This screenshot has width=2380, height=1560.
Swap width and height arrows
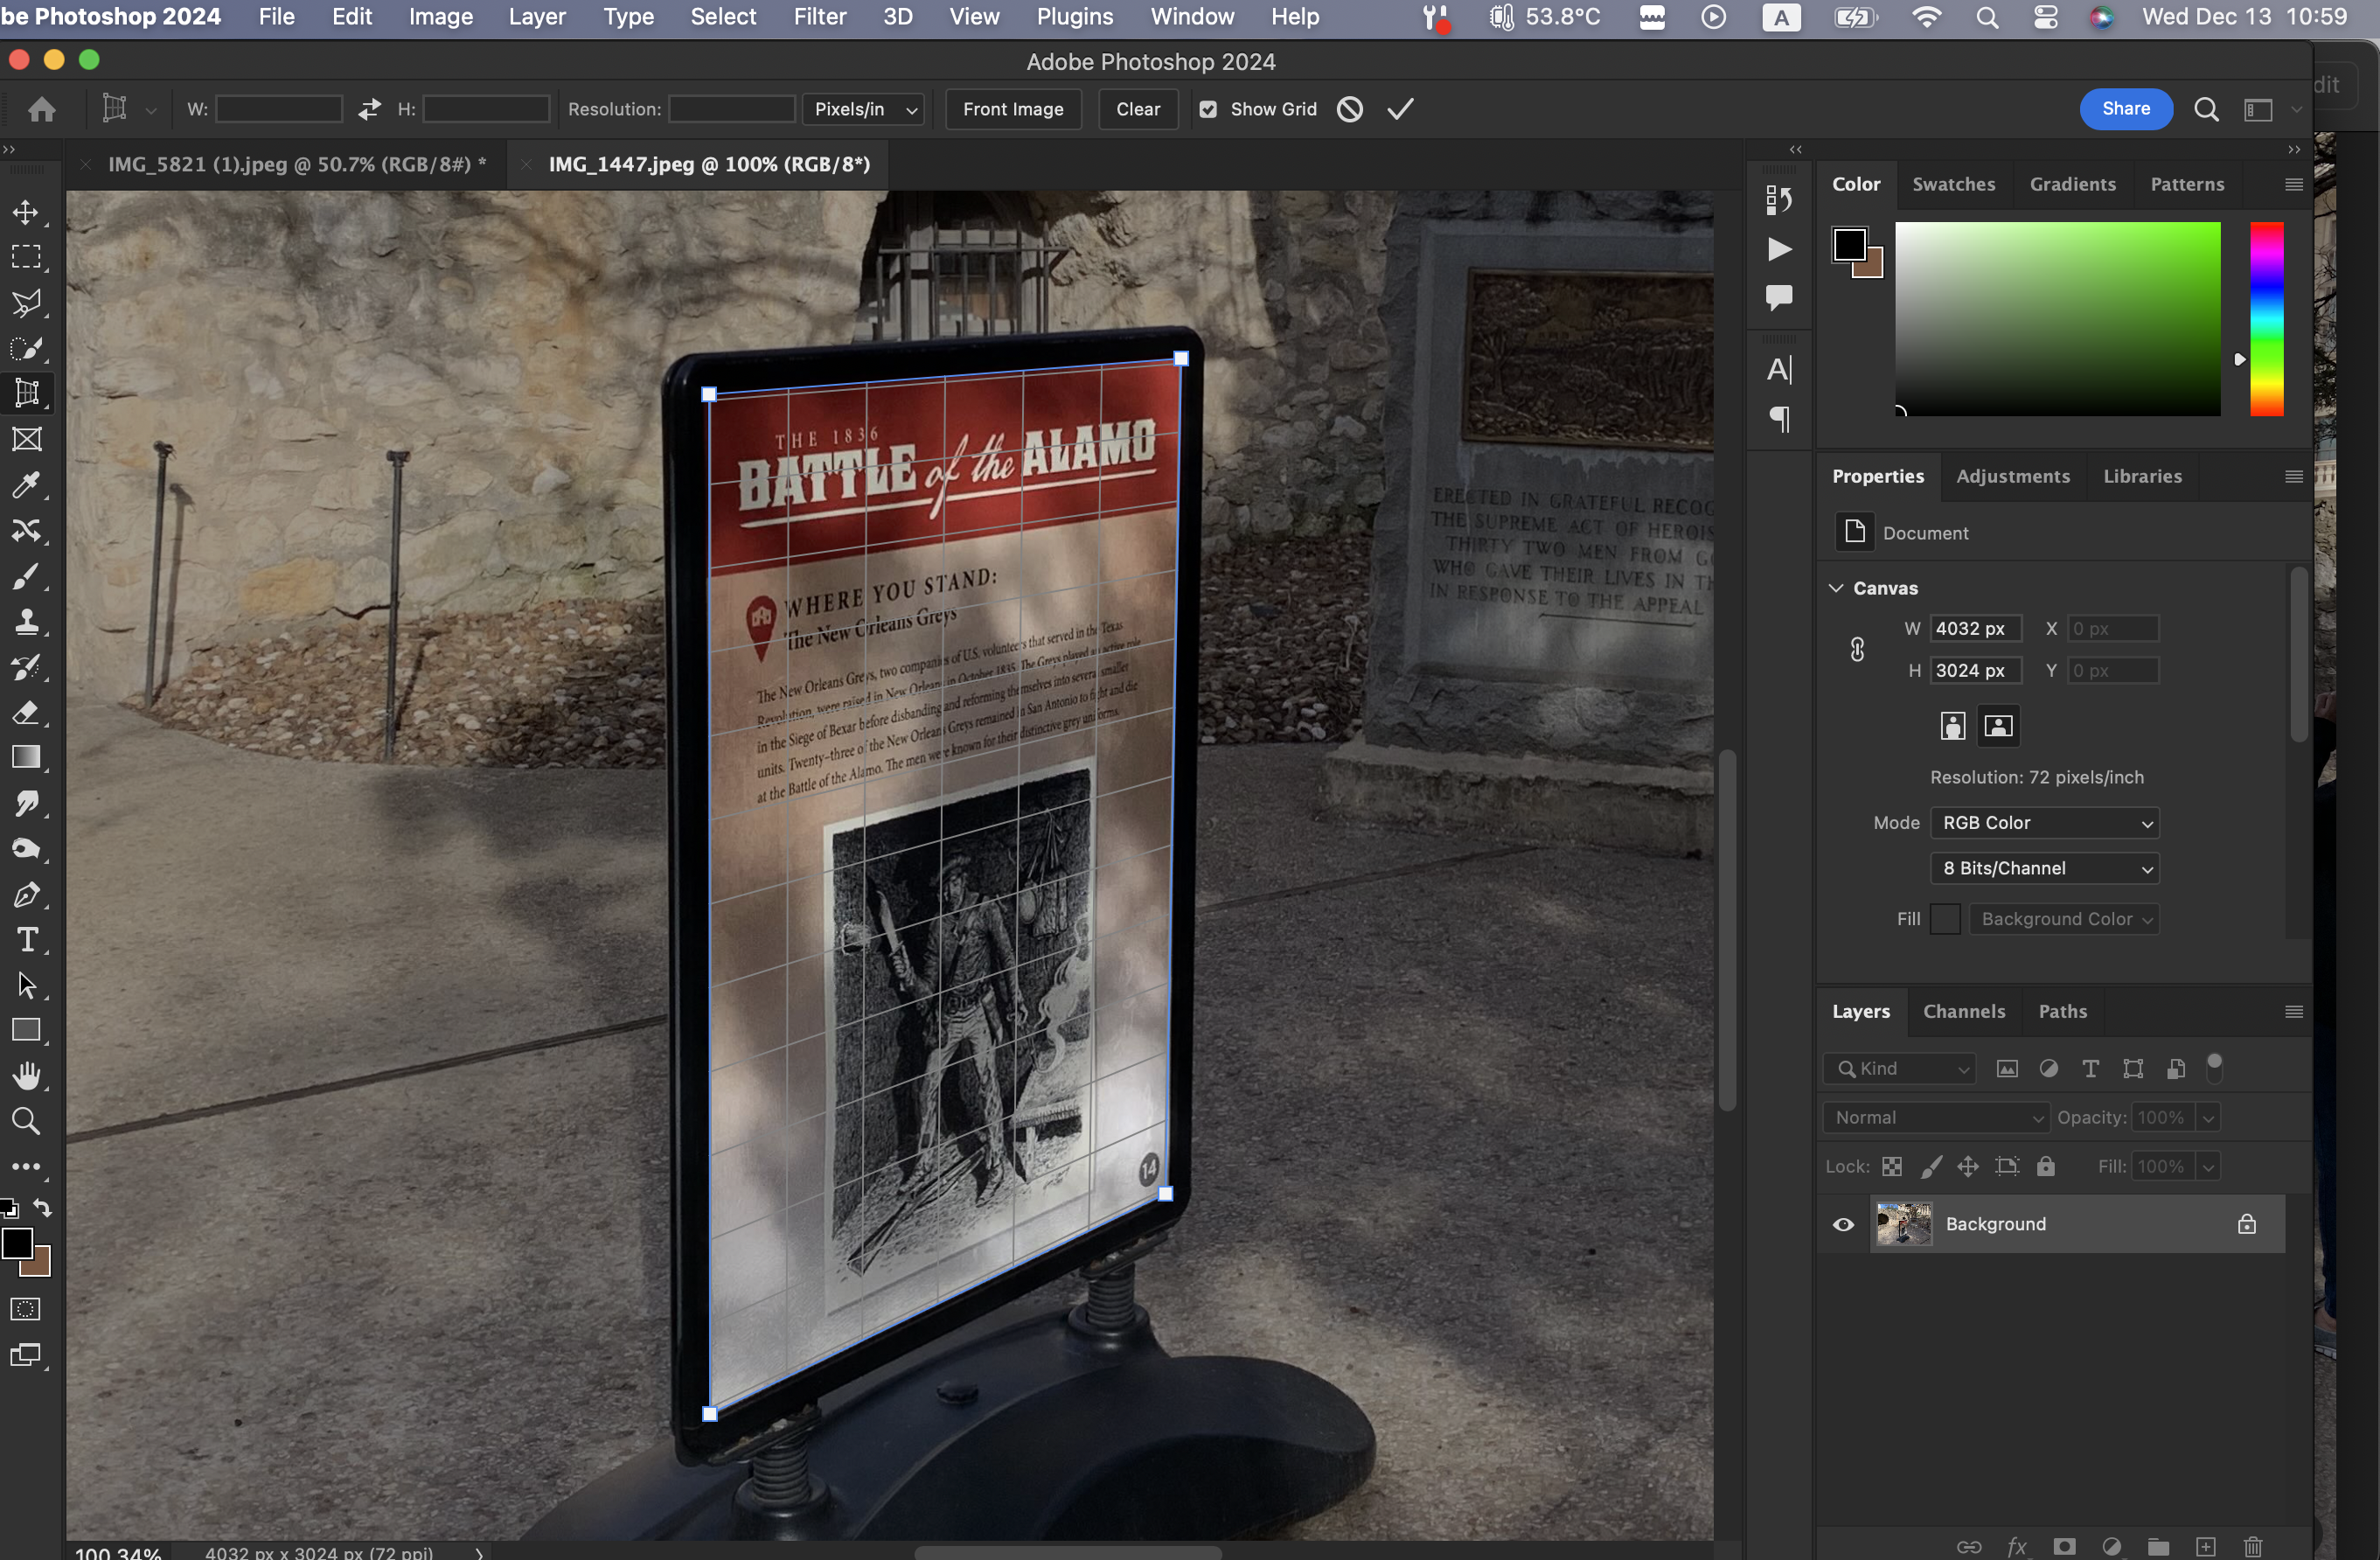tap(369, 109)
